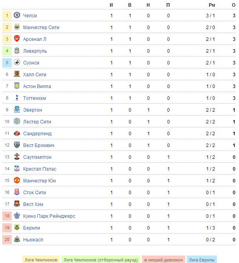
Task: Click the О points column header
Action: pos(233,5)
